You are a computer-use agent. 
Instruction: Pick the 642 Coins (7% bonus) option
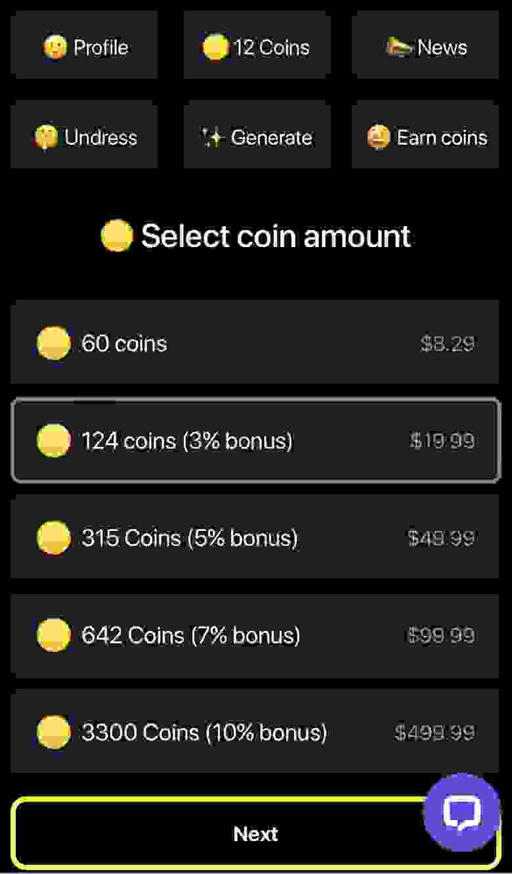click(255, 635)
